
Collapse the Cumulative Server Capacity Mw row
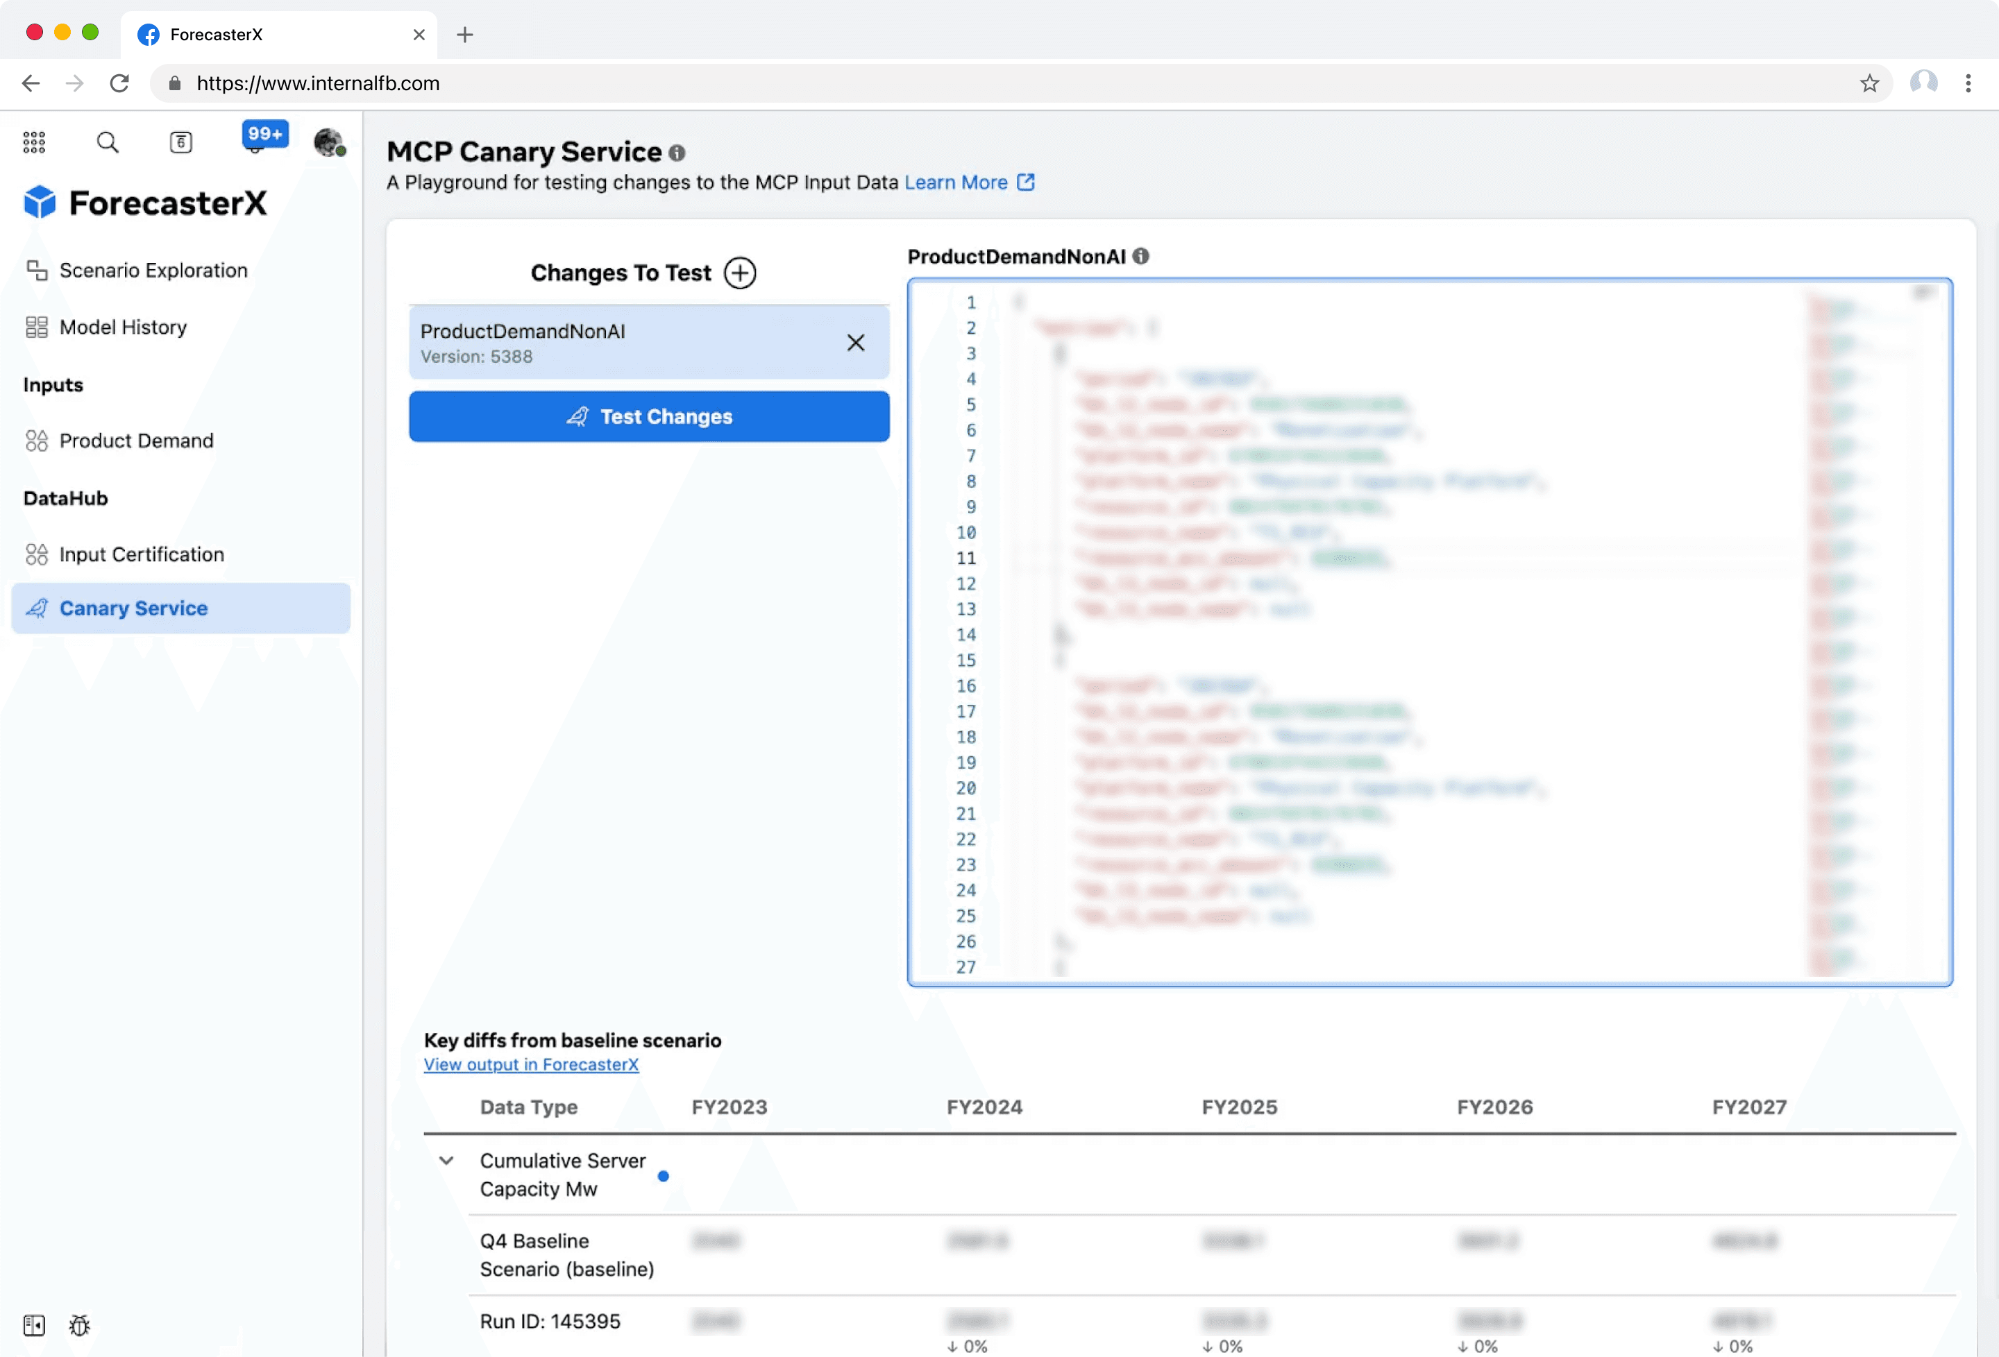coord(446,1161)
